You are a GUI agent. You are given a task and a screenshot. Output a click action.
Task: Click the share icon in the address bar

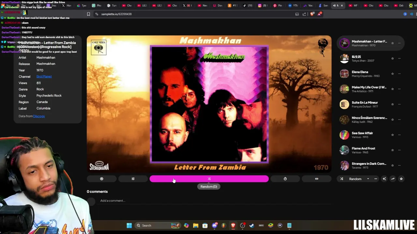(x=304, y=14)
